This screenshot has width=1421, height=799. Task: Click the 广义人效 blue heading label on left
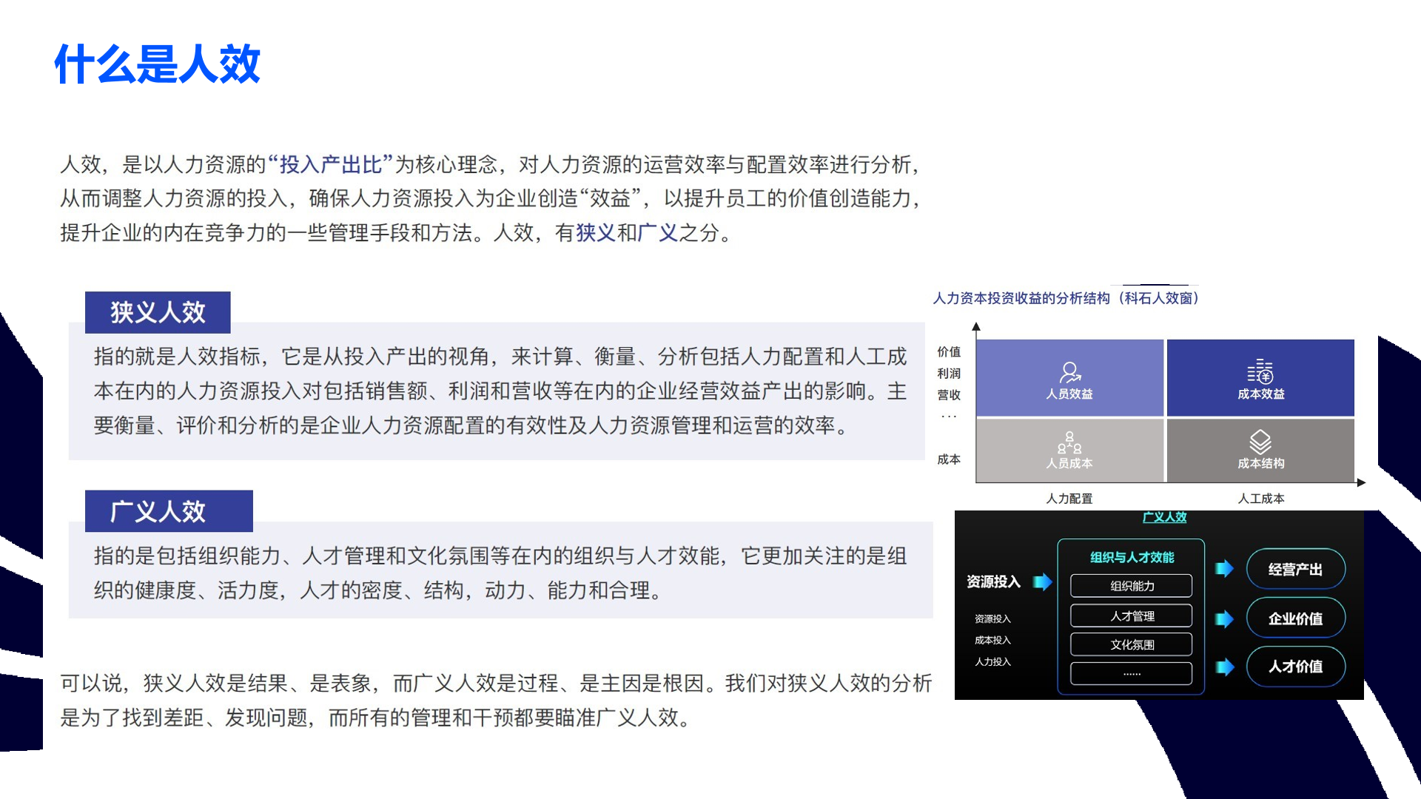(x=169, y=511)
